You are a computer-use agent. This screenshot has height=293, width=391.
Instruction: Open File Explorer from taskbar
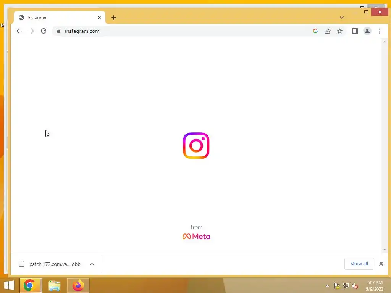[54, 285]
